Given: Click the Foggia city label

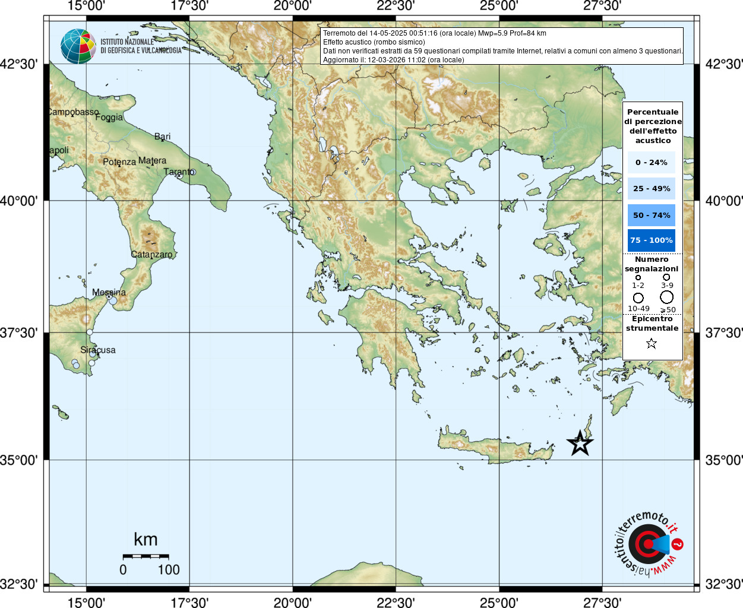Looking at the screenshot, I should pyautogui.click(x=109, y=117).
